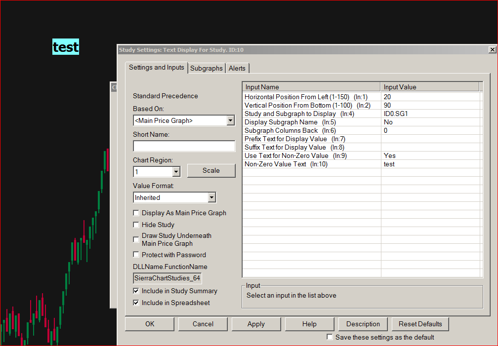Click into the Short Name text field

184,146
